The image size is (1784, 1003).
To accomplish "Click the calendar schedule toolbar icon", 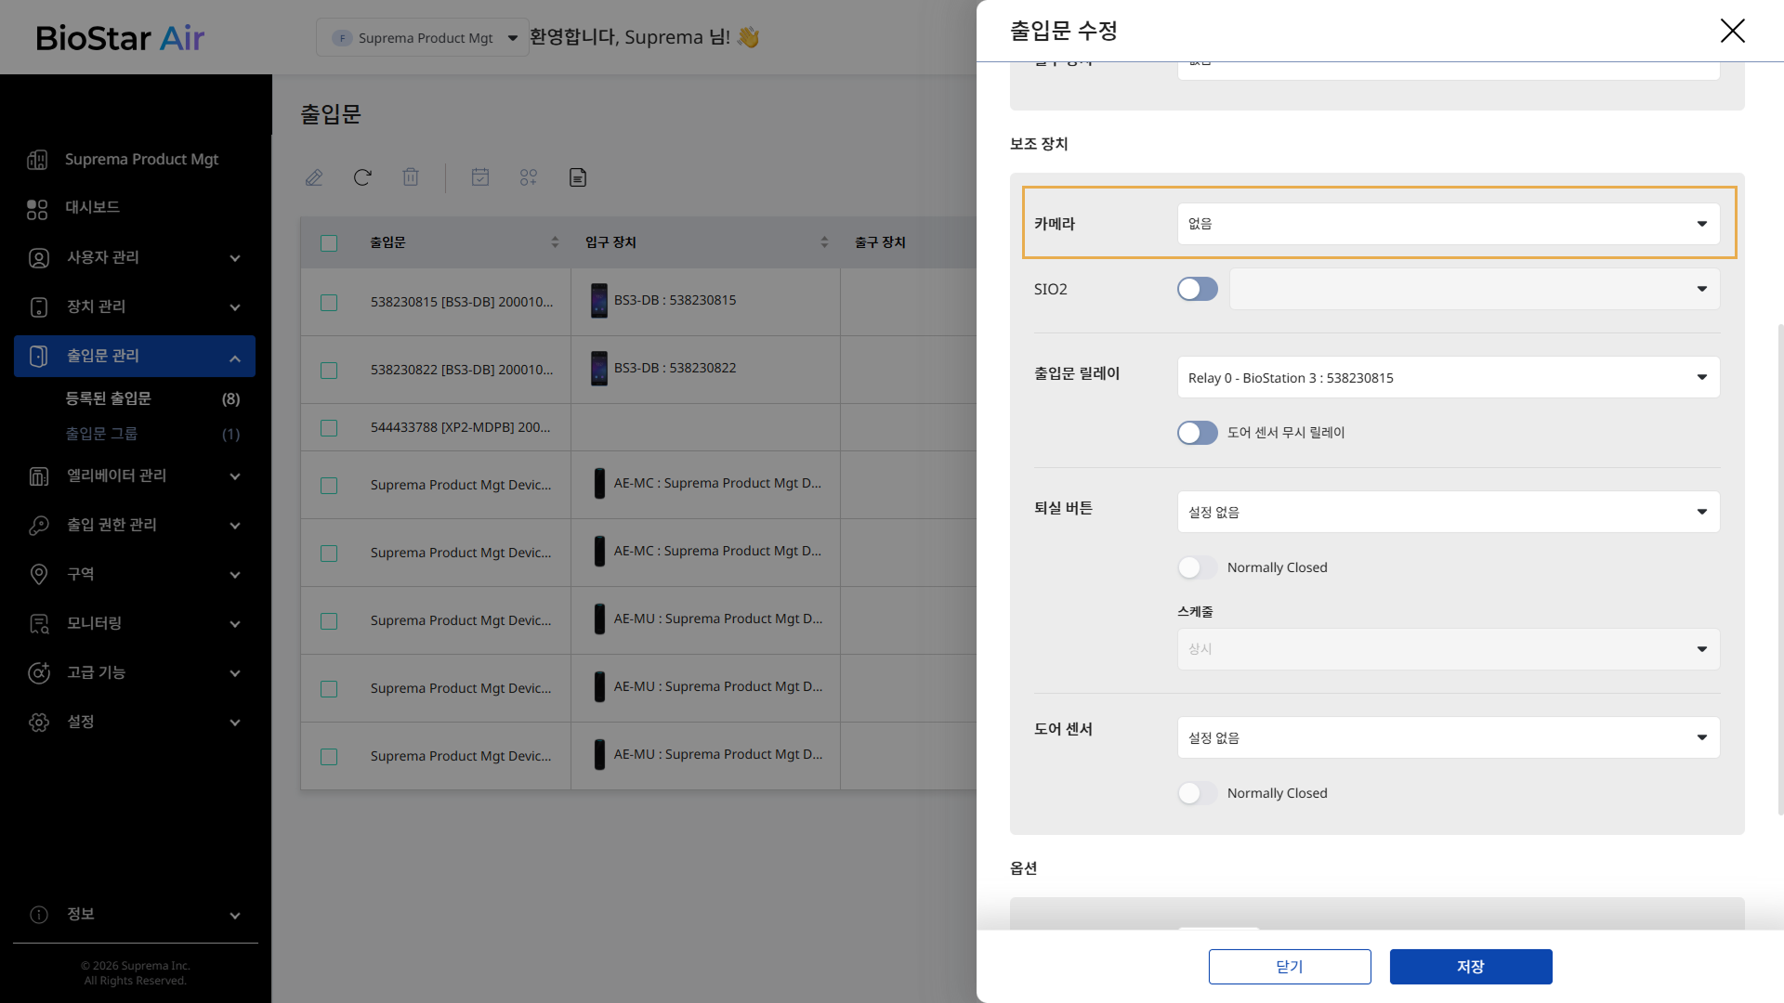I will pyautogui.click(x=480, y=177).
